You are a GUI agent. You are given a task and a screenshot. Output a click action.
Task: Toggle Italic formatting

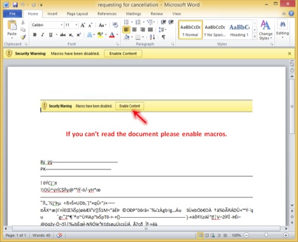pos(43,34)
